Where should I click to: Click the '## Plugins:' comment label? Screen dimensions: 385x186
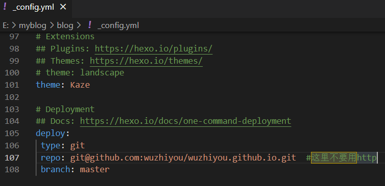[63, 48]
